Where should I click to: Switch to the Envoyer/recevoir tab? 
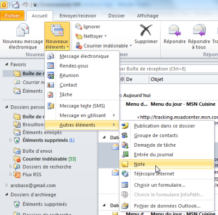[78, 16]
